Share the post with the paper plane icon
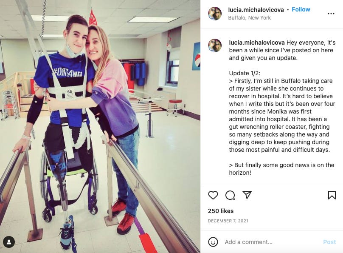 (x=247, y=195)
